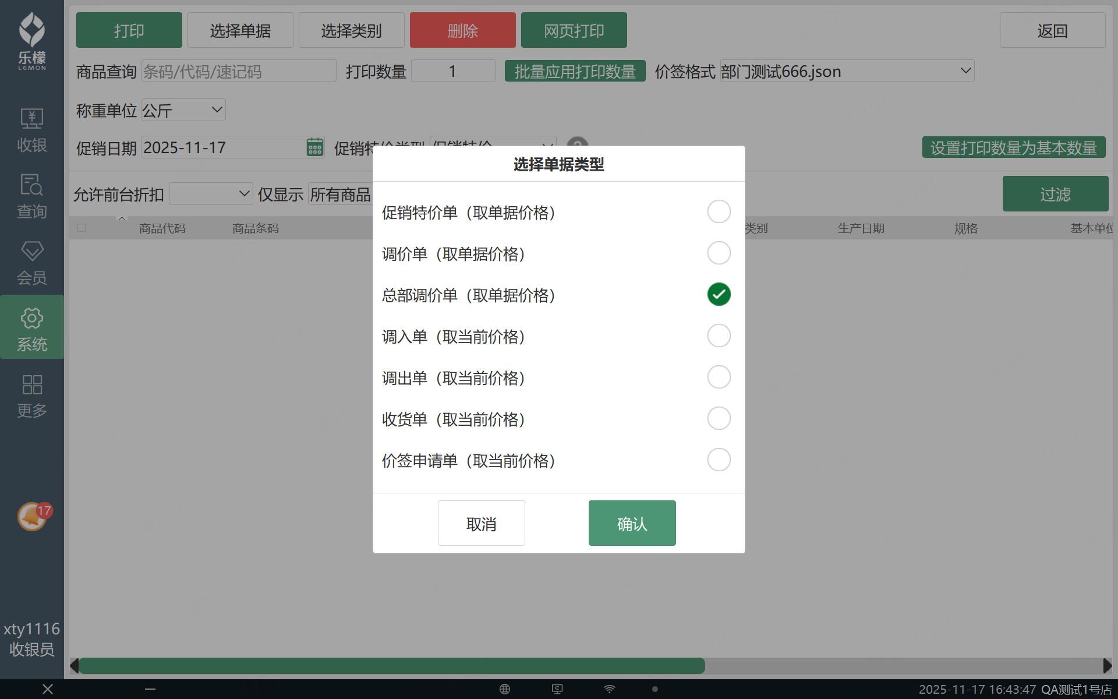The width and height of the screenshot is (1118, 699).
Task: Click the horizontal scrollbar thumb
Action: (391, 666)
